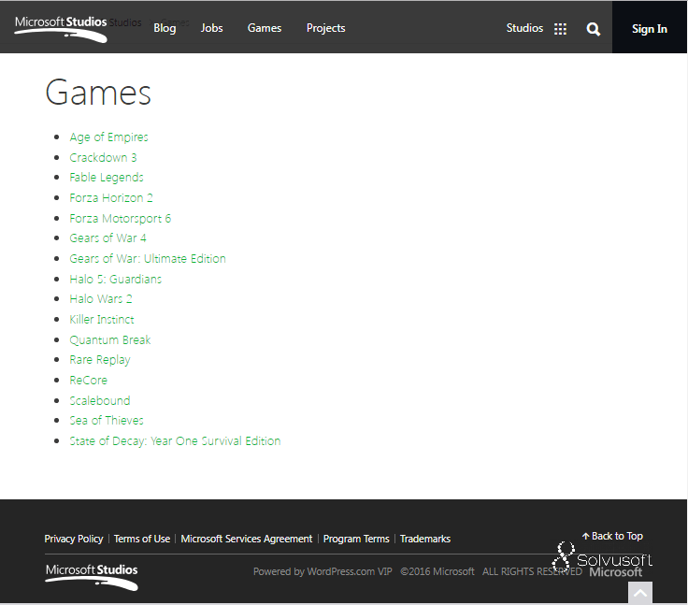Click Powered by WordPress.com VIP link
688x605 pixels.
(x=322, y=571)
